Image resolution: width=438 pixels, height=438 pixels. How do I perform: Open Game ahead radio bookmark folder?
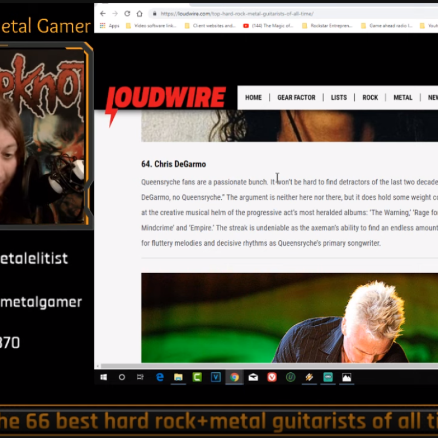point(387,26)
